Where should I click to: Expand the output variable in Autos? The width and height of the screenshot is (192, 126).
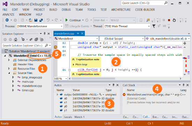tap(58, 95)
